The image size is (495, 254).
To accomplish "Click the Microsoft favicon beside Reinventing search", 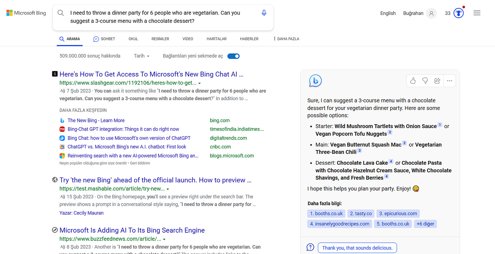I will 62,156.
